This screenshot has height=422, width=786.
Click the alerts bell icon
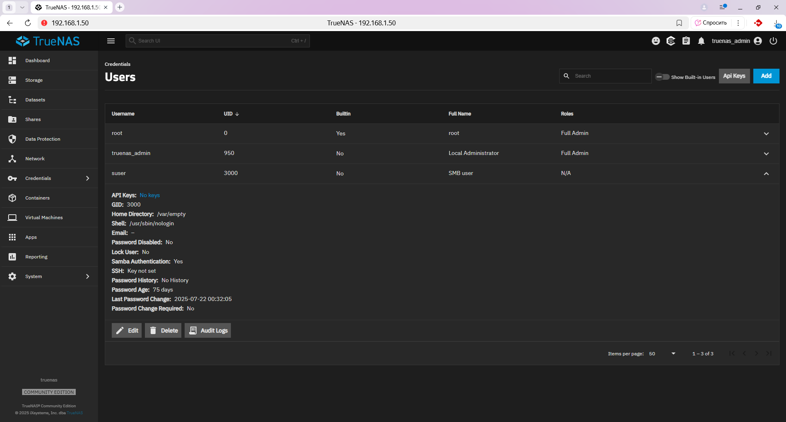click(701, 41)
